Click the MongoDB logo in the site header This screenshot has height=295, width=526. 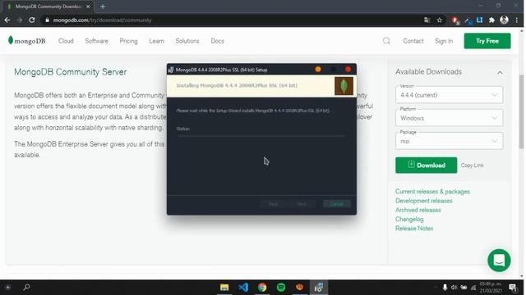pyautogui.click(x=27, y=41)
